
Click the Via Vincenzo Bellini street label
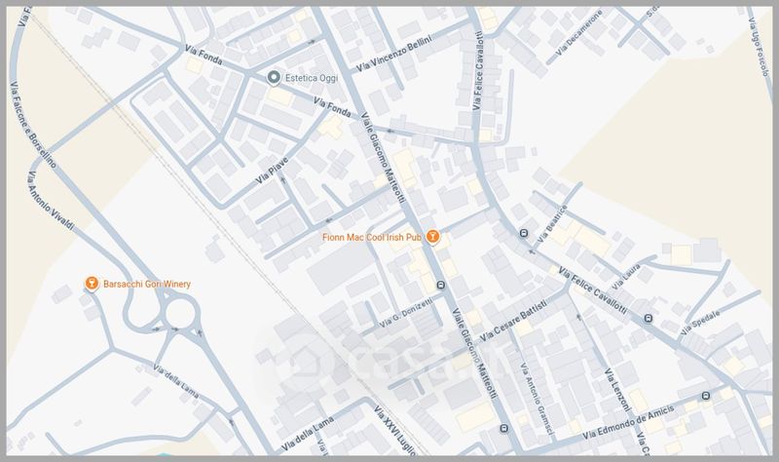coord(394,53)
